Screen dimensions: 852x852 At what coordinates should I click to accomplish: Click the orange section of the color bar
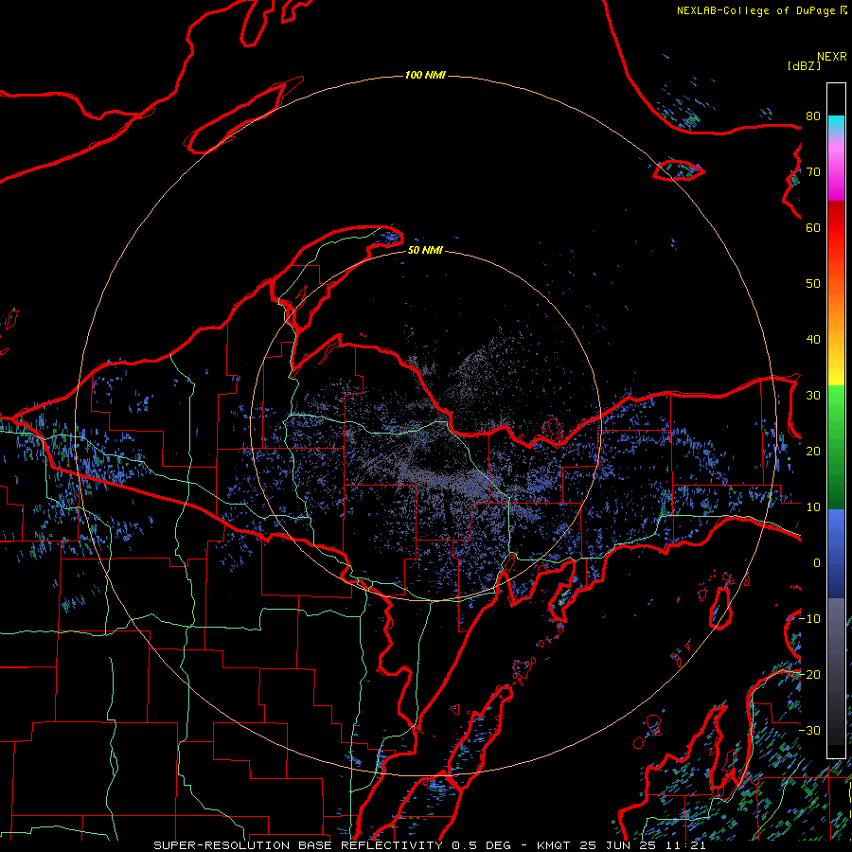836,310
